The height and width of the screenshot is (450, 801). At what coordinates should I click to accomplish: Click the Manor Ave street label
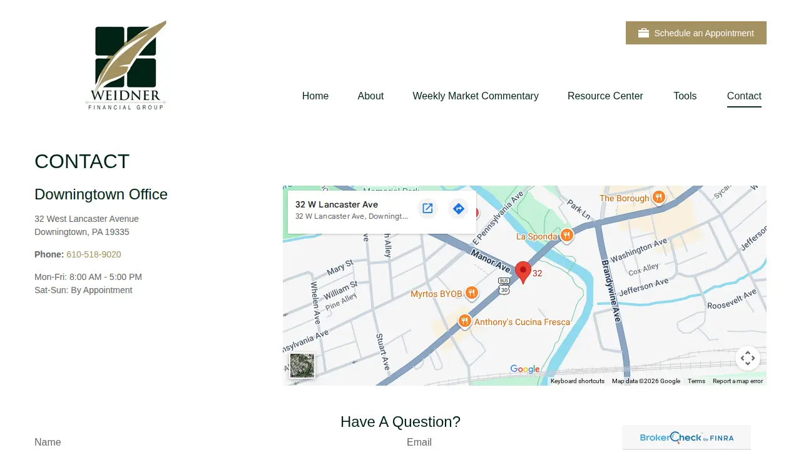pos(490,260)
